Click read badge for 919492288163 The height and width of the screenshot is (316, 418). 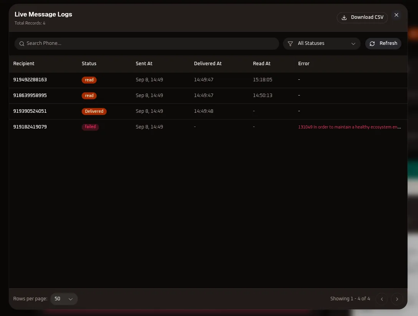89,80
